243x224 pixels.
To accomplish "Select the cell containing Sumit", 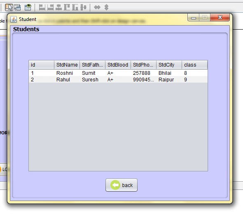I will [93, 73].
